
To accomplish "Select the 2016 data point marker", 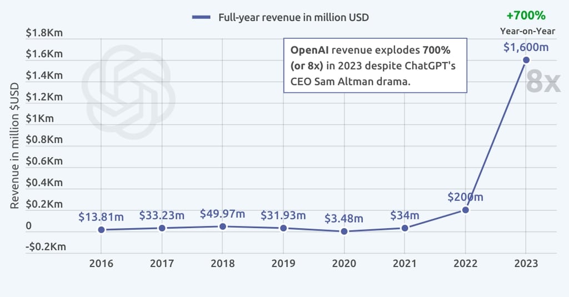I will [101, 230].
